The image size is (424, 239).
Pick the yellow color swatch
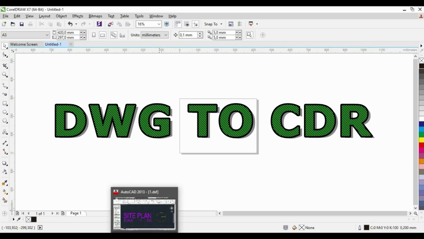click(421, 140)
